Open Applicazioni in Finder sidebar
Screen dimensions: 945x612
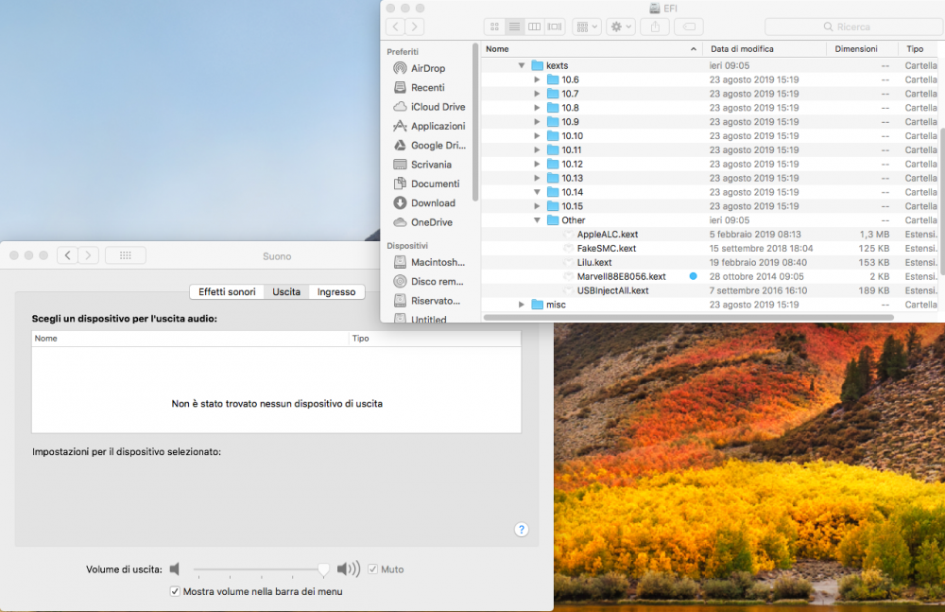pyautogui.click(x=429, y=126)
